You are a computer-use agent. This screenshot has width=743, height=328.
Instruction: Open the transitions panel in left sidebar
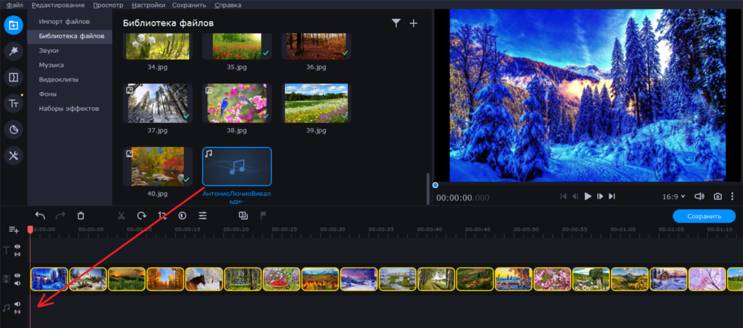[x=13, y=77]
